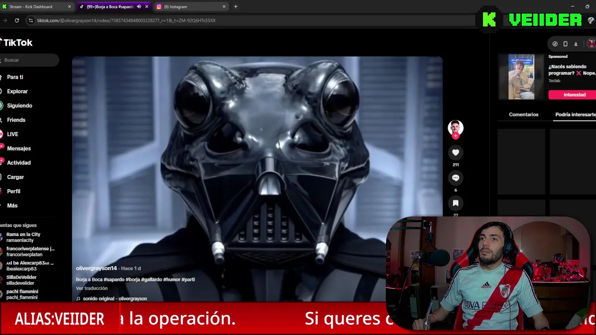Go forward with the browser arrow
This screenshot has height=335, width=596.
[x=5, y=20]
